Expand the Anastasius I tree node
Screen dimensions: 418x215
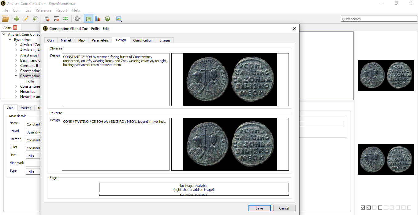(16, 55)
